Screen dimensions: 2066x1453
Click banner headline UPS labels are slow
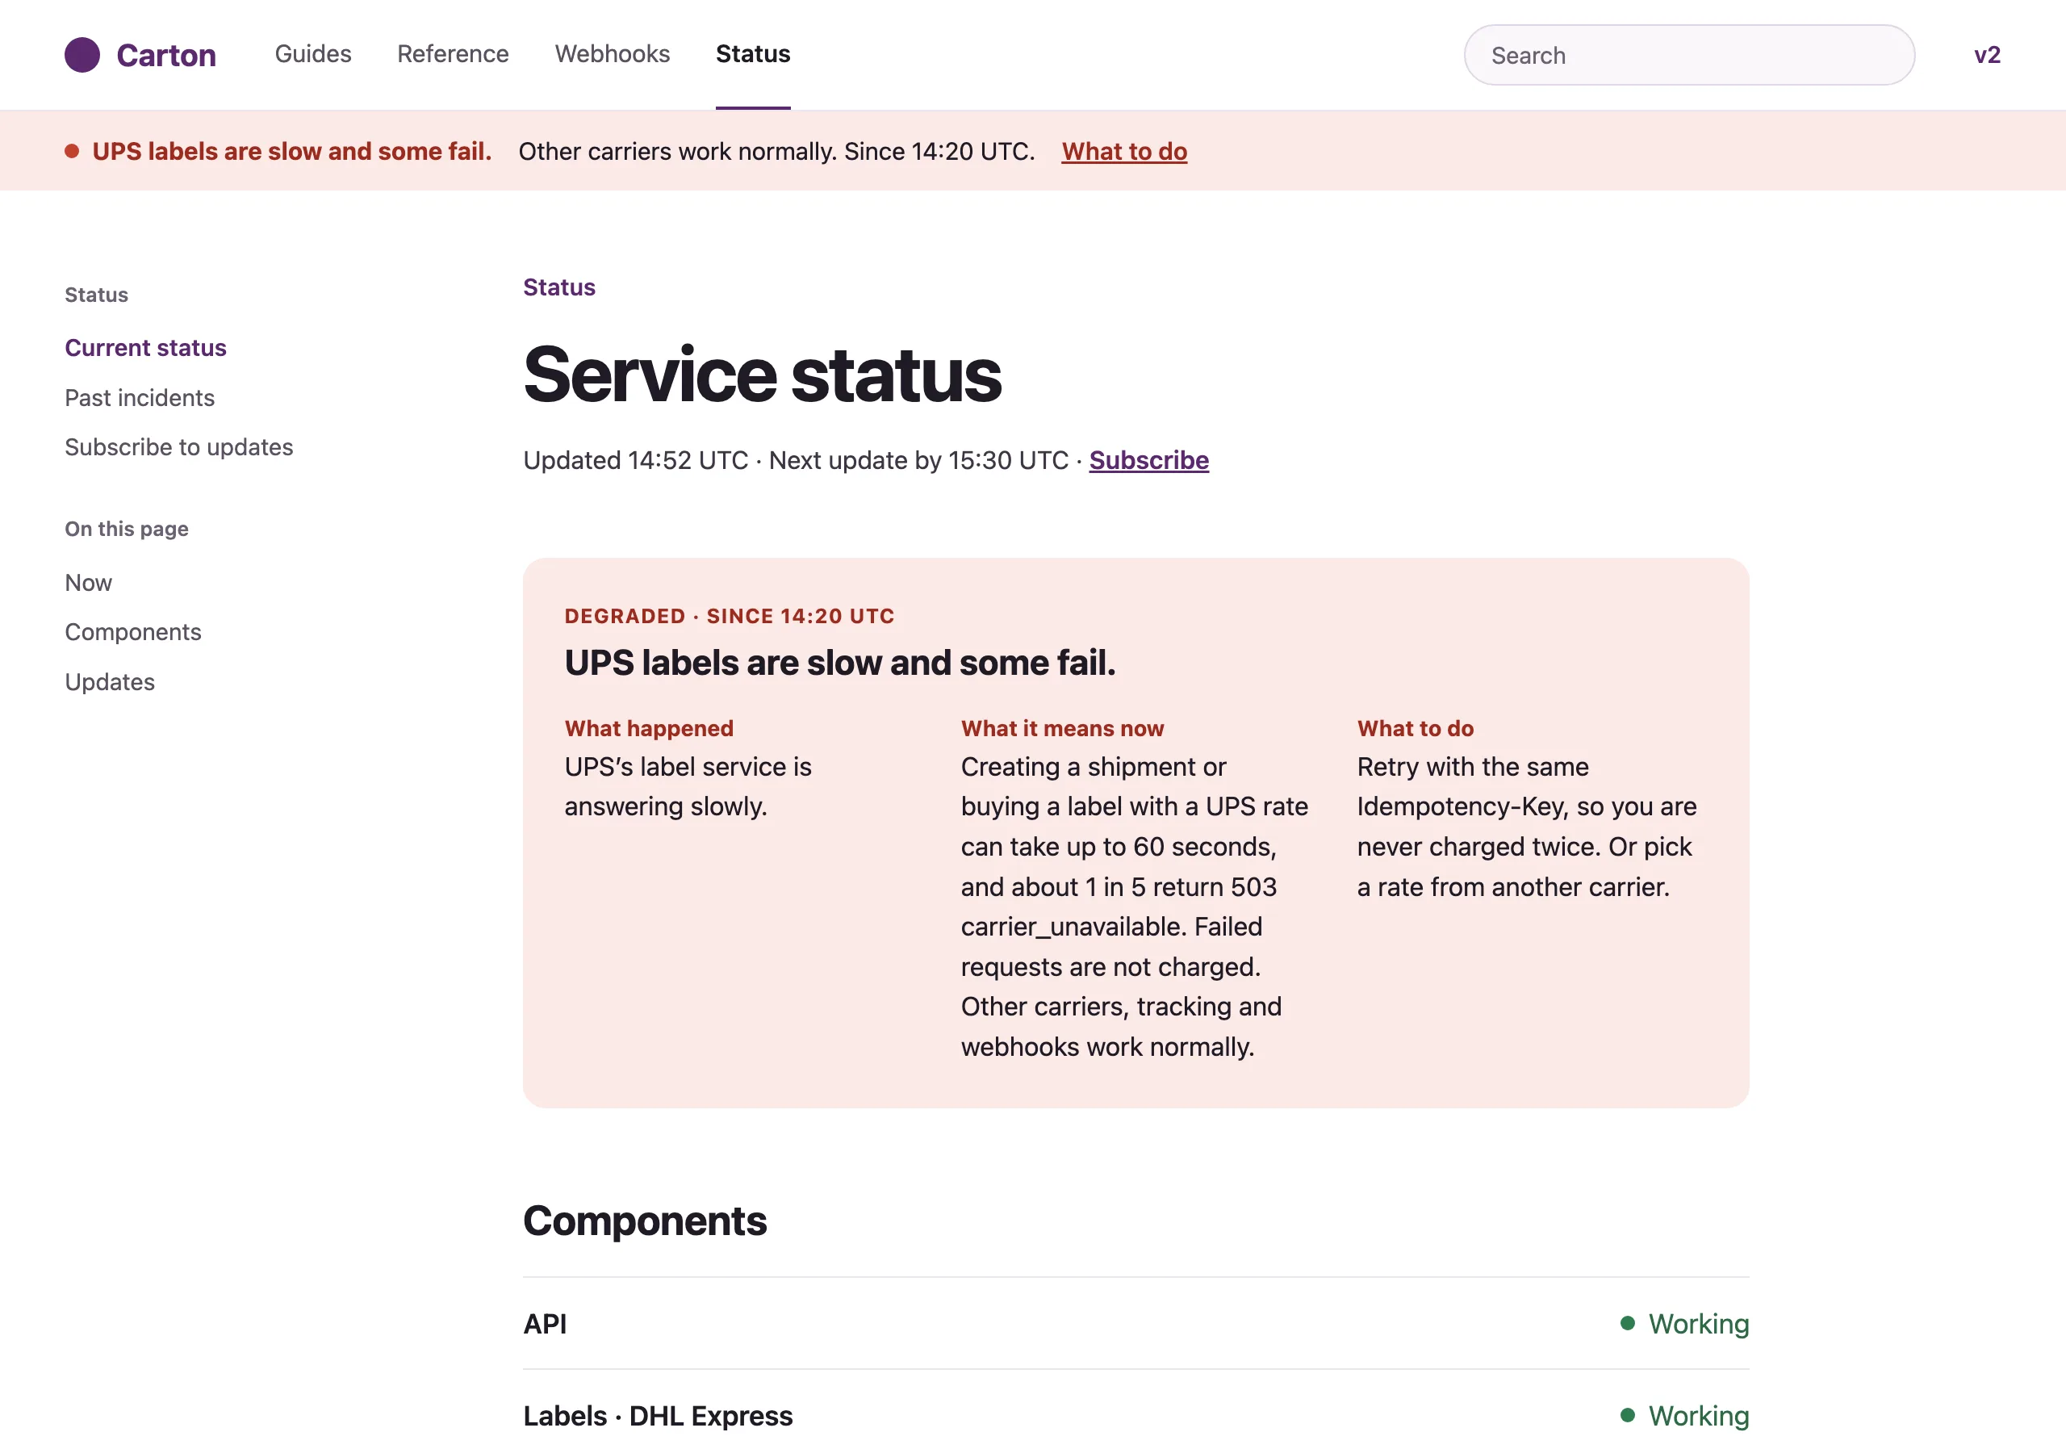291,151
